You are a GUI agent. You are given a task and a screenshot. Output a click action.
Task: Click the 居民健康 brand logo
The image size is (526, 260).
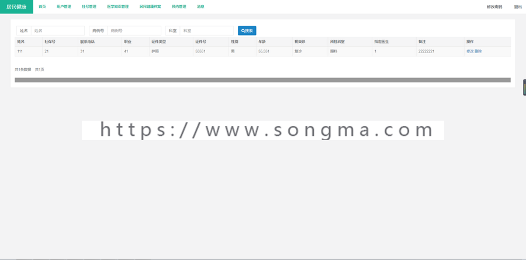click(16, 6)
